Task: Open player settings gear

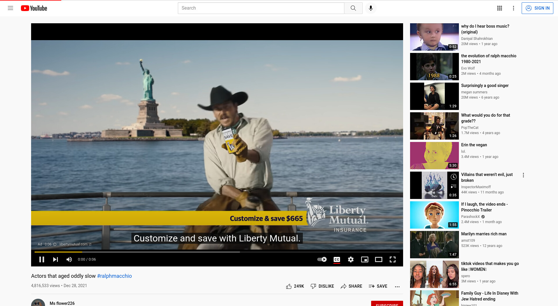Action: click(x=351, y=259)
